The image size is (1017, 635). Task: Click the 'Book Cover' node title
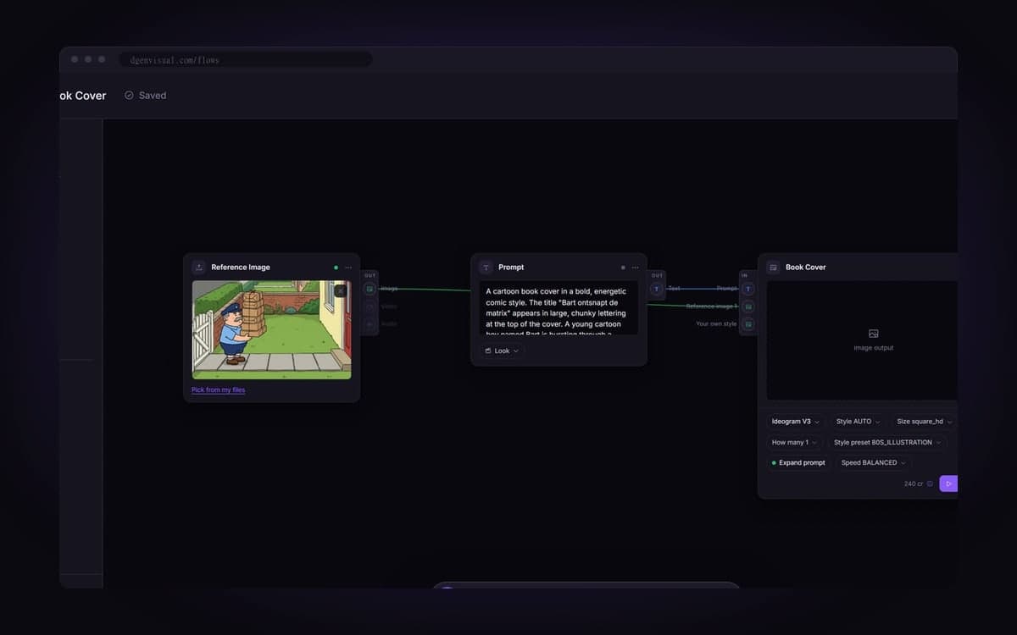point(805,268)
